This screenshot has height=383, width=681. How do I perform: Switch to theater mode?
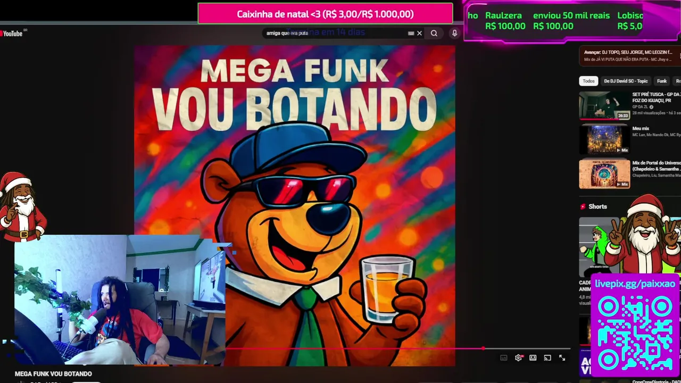point(533,358)
